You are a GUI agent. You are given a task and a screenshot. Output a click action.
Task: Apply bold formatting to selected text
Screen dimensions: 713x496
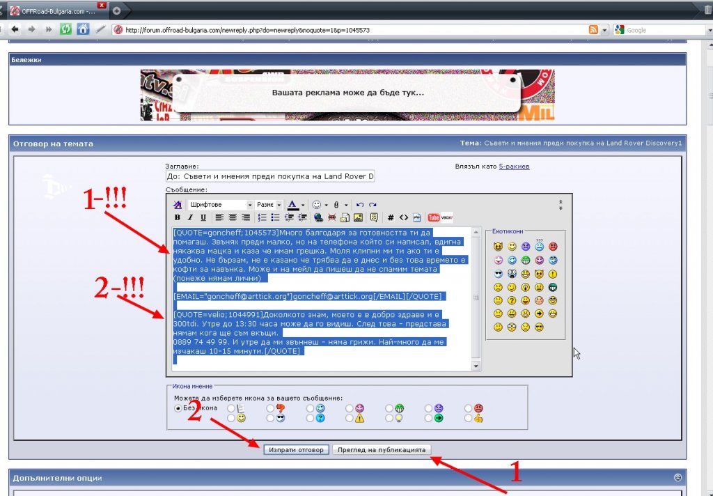(178, 217)
